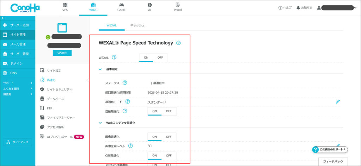Open DNS in the sidebar
Screen dimensions: 361x166
[18, 73]
